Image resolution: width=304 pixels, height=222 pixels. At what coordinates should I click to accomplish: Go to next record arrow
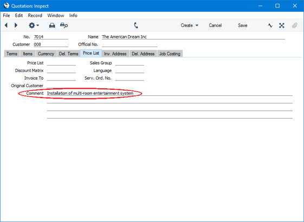pyautogui.click(x=16, y=25)
